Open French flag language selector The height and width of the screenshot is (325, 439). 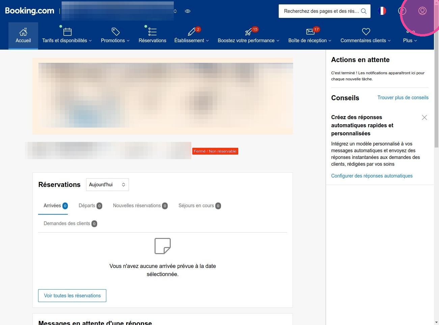tap(382, 11)
